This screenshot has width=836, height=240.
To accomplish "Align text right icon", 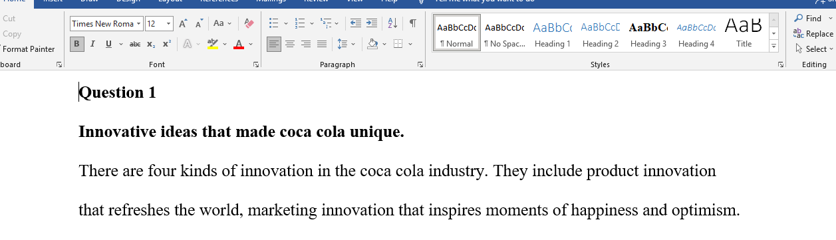I will [306, 44].
